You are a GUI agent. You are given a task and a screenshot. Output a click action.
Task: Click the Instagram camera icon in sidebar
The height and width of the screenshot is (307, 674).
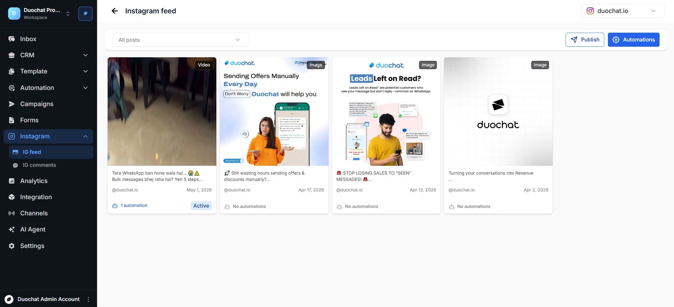coord(12,136)
